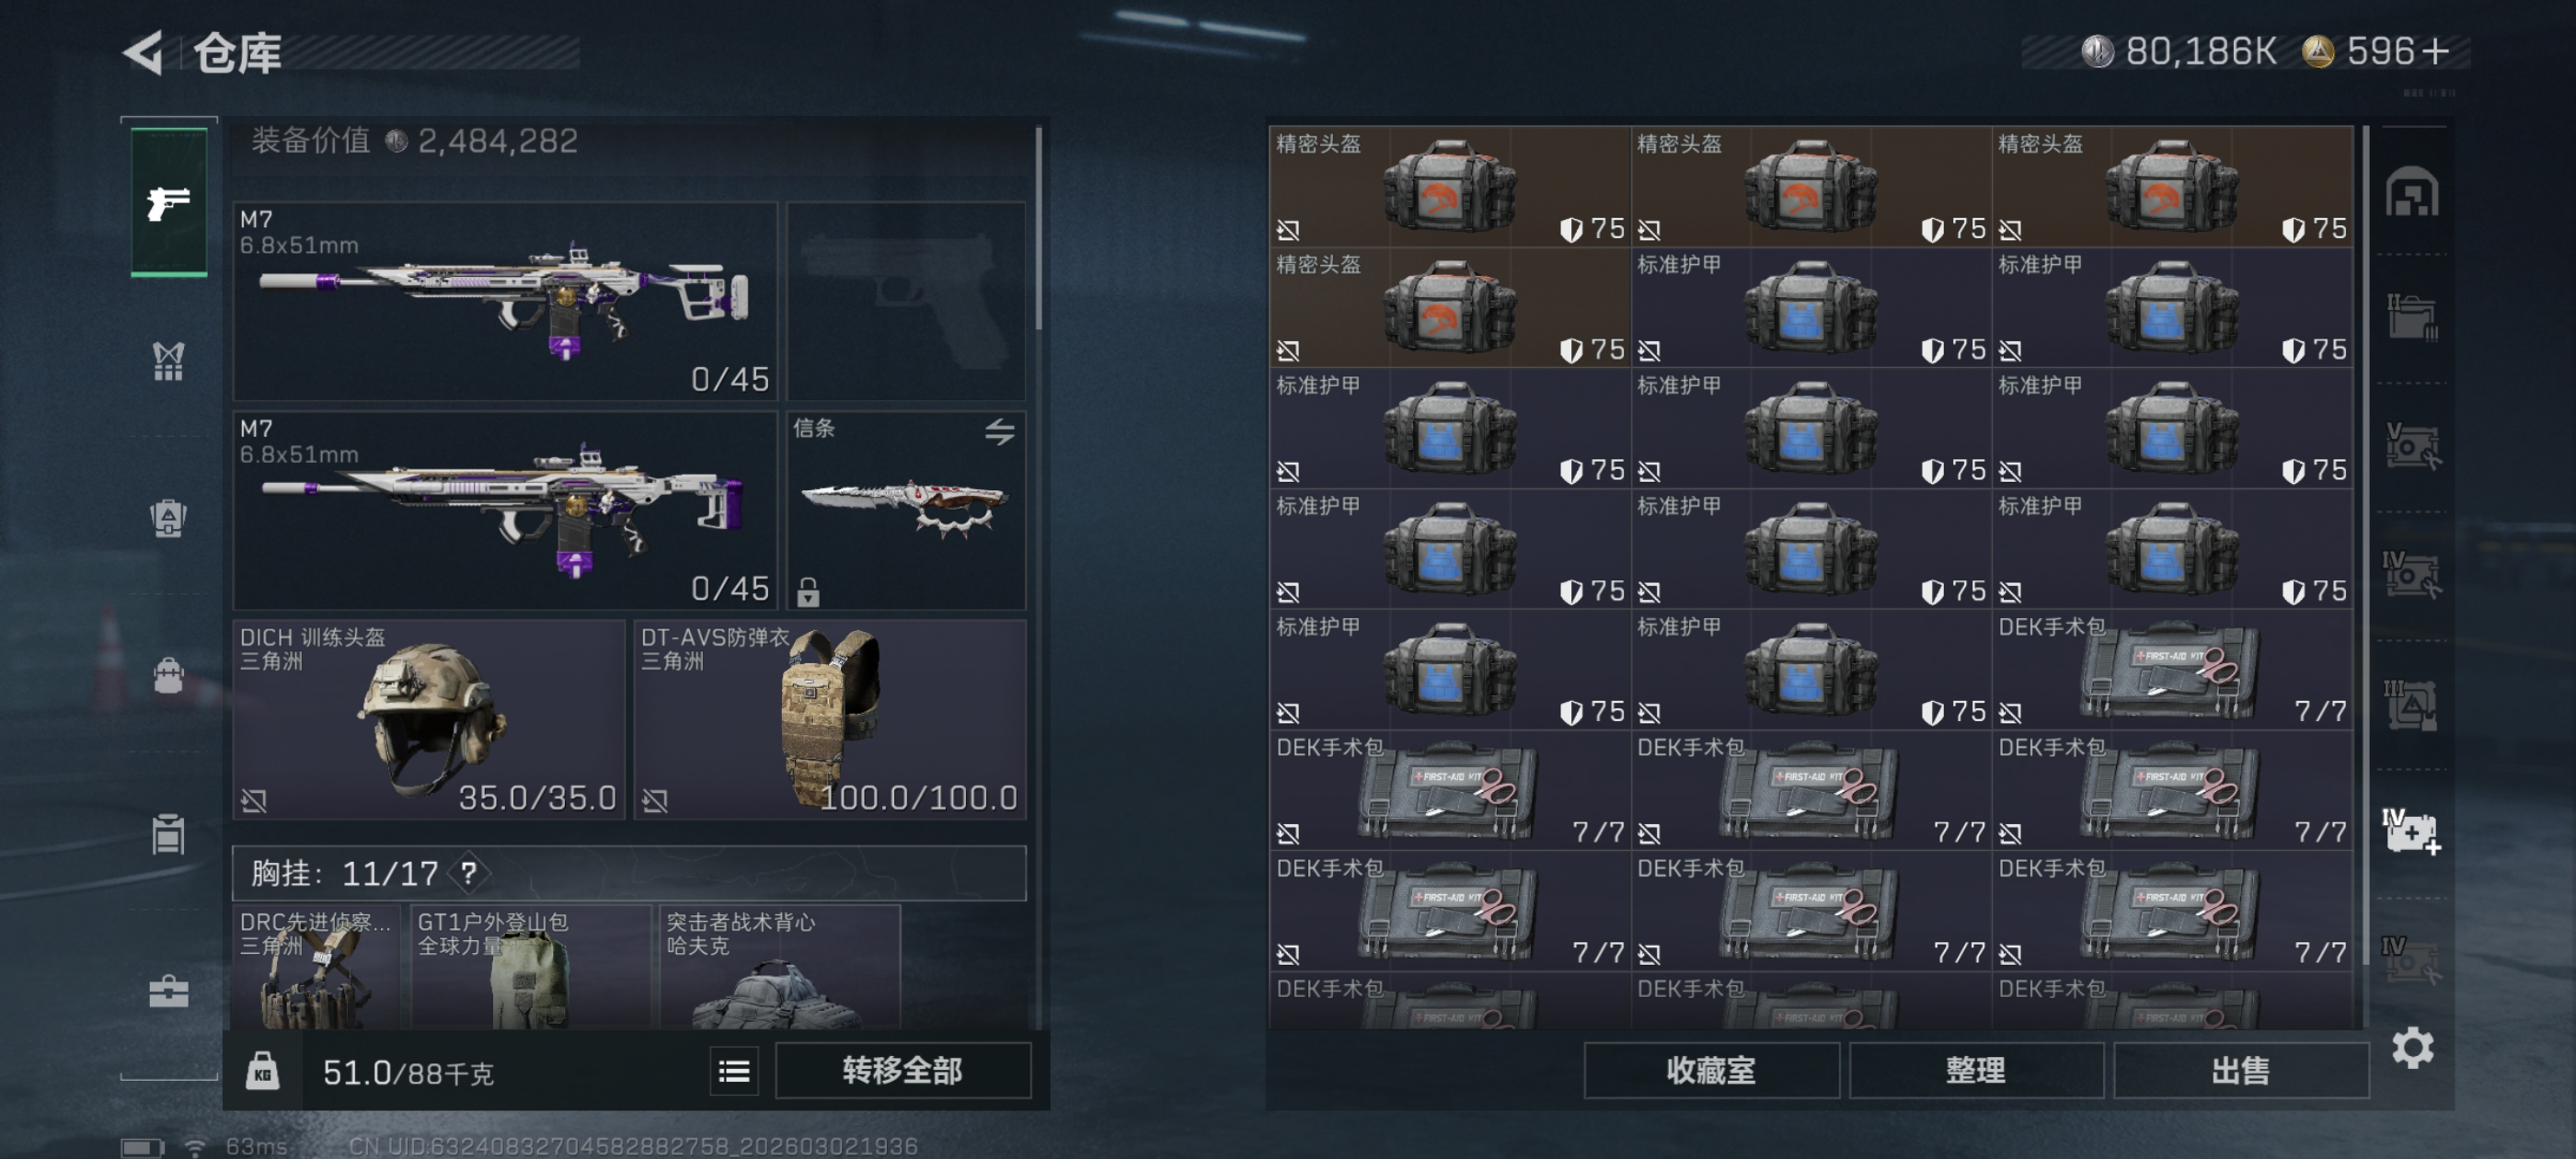Select the weapons category pistol icon
This screenshot has width=2576, height=1159.
click(168, 203)
